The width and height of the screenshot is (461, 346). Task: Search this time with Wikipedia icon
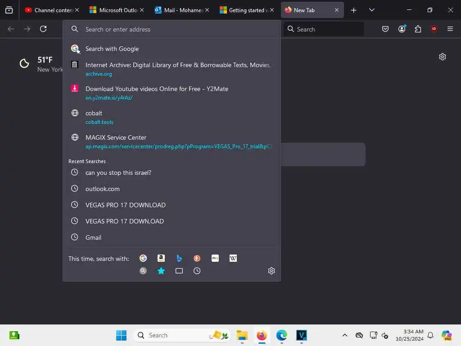(233, 258)
